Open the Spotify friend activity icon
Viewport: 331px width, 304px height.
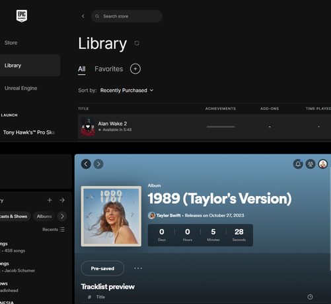(311, 164)
